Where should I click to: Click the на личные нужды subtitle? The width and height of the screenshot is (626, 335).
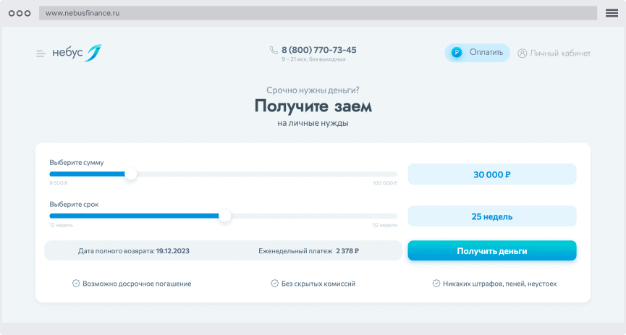coord(313,124)
